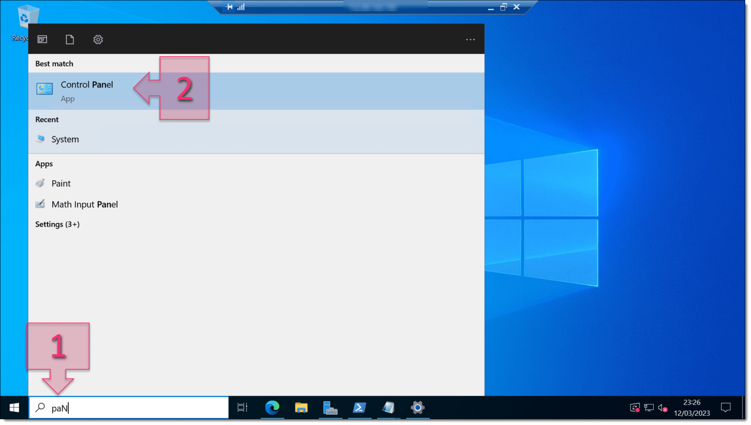Select the Best match section heading

pos(54,64)
